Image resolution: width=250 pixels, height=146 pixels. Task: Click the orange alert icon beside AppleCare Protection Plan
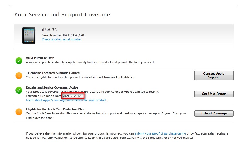[19, 112]
